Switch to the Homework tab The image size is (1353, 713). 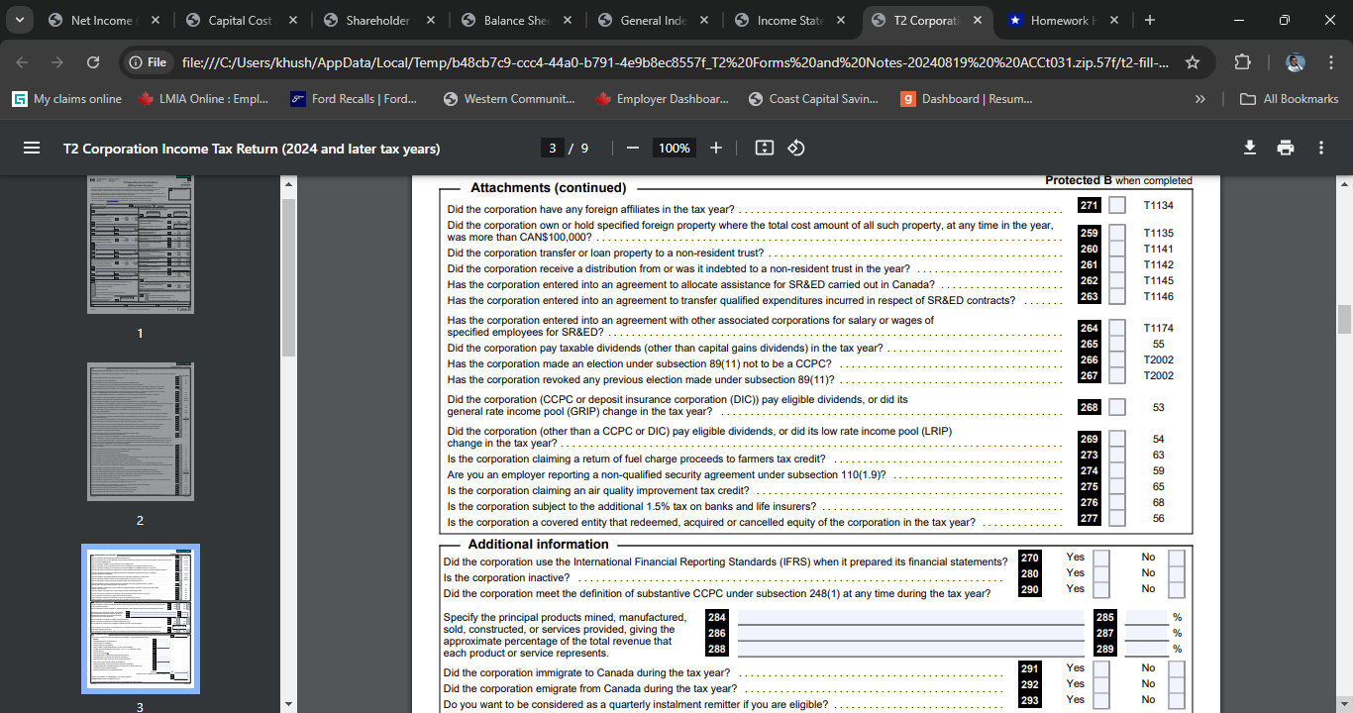coord(1060,19)
